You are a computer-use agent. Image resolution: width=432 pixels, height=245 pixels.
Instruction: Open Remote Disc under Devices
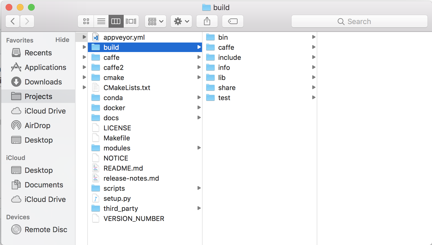(46, 229)
